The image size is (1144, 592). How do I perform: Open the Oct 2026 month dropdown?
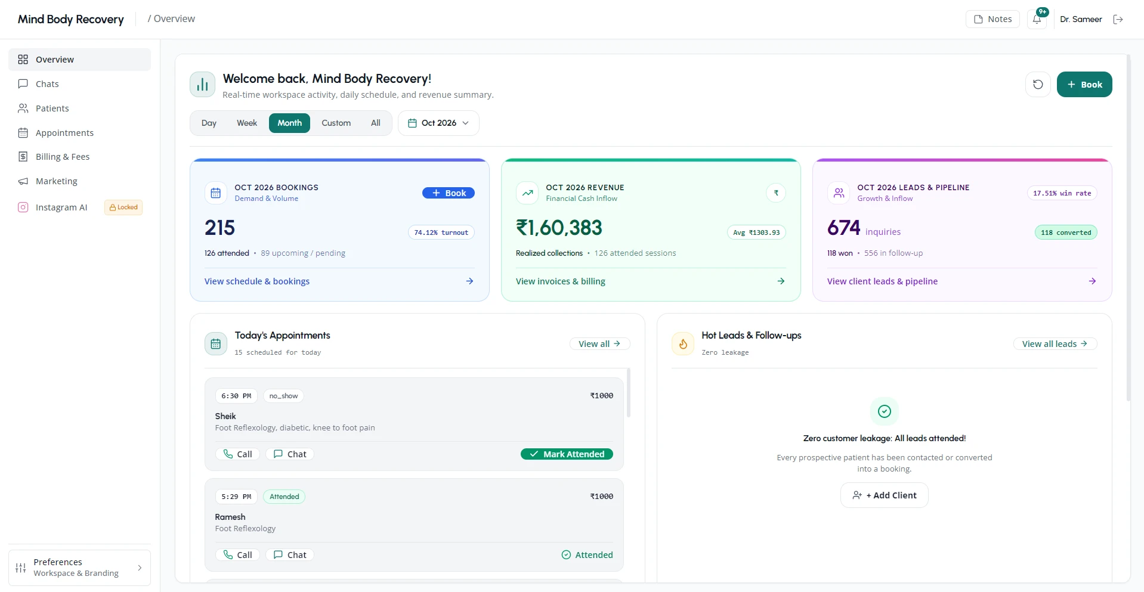[438, 123]
